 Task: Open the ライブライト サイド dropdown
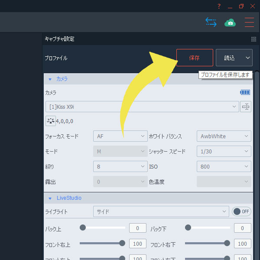(x=161, y=211)
